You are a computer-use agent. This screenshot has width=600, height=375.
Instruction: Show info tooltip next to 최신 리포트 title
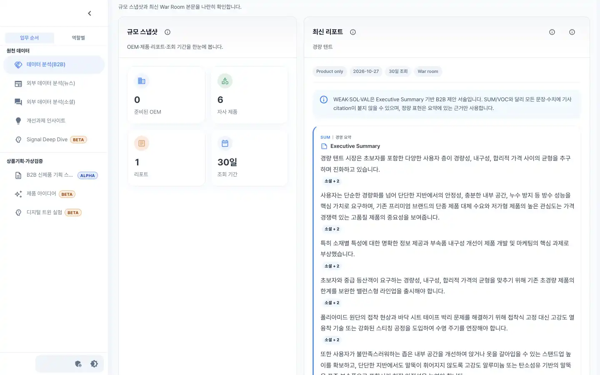click(x=353, y=32)
